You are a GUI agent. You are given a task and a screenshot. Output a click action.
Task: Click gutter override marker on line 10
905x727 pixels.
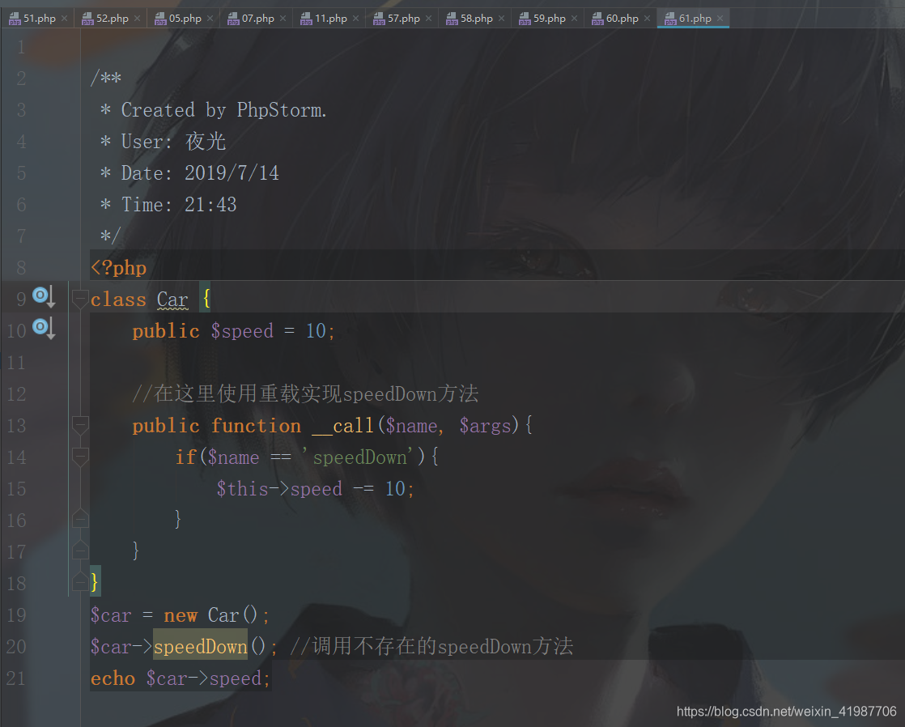43,328
